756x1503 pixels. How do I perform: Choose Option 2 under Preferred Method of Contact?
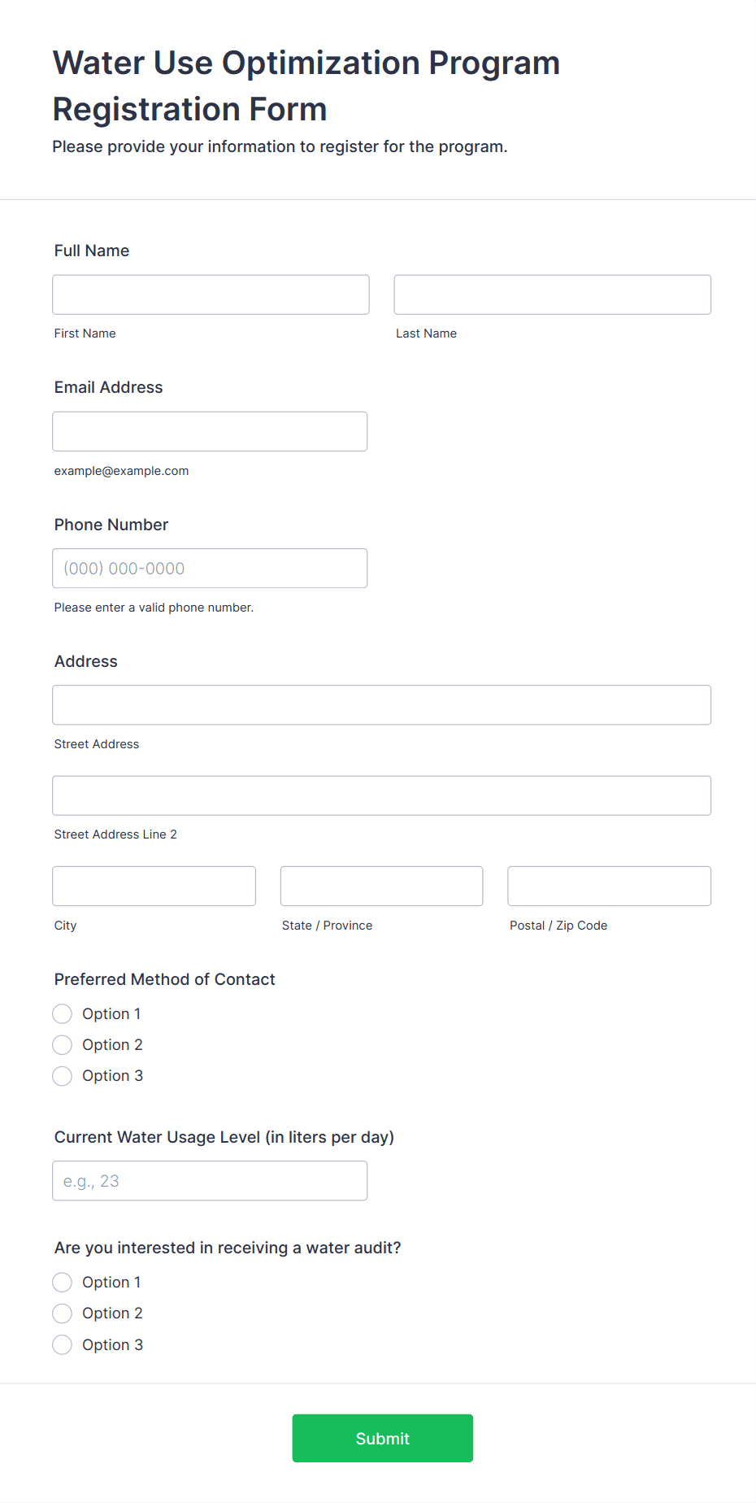coord(63,1045)
